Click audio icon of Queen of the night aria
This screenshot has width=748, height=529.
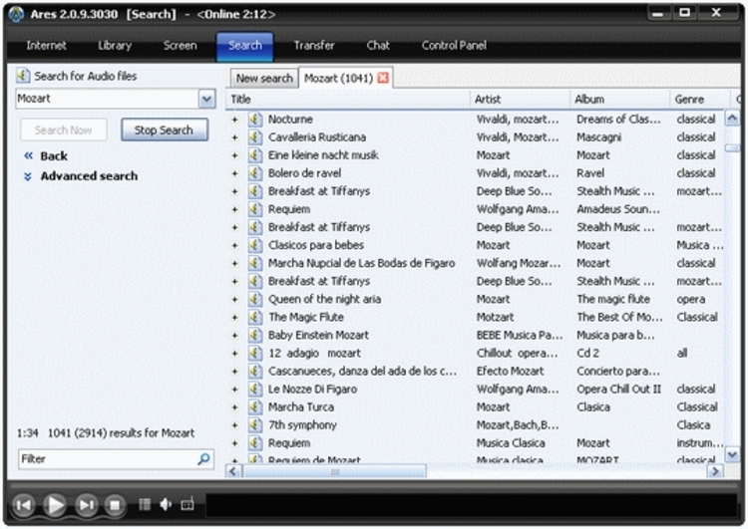point(255,299)
